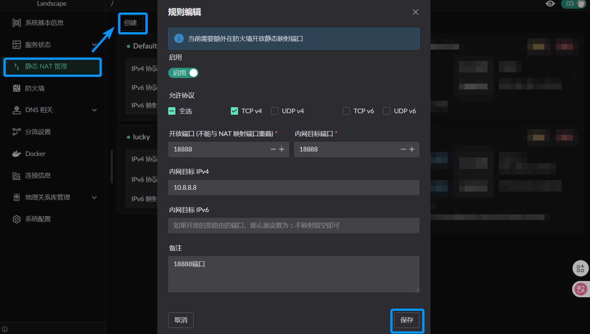Screen dimensions: 590x334
Task: Enable the UDP v6 checkbox
Action: tap(386, 111)
